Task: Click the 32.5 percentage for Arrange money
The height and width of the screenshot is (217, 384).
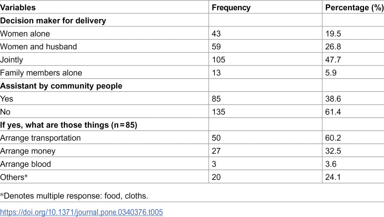Action: pyautogui.click(x=333, y=151)
